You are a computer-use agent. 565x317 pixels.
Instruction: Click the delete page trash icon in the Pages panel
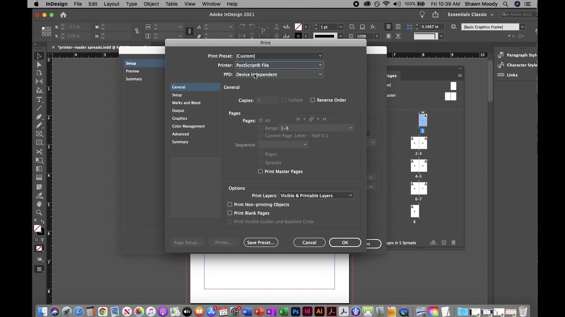point(453,243)
